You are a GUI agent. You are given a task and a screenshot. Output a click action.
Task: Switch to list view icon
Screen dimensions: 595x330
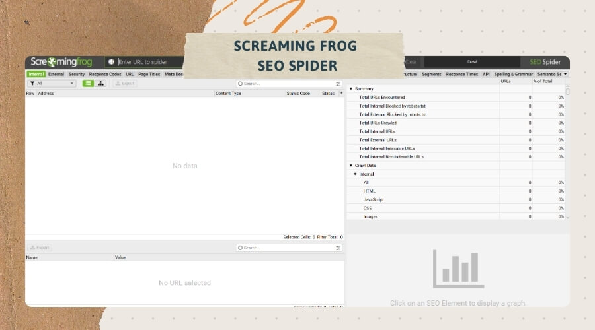click(88, 83)
